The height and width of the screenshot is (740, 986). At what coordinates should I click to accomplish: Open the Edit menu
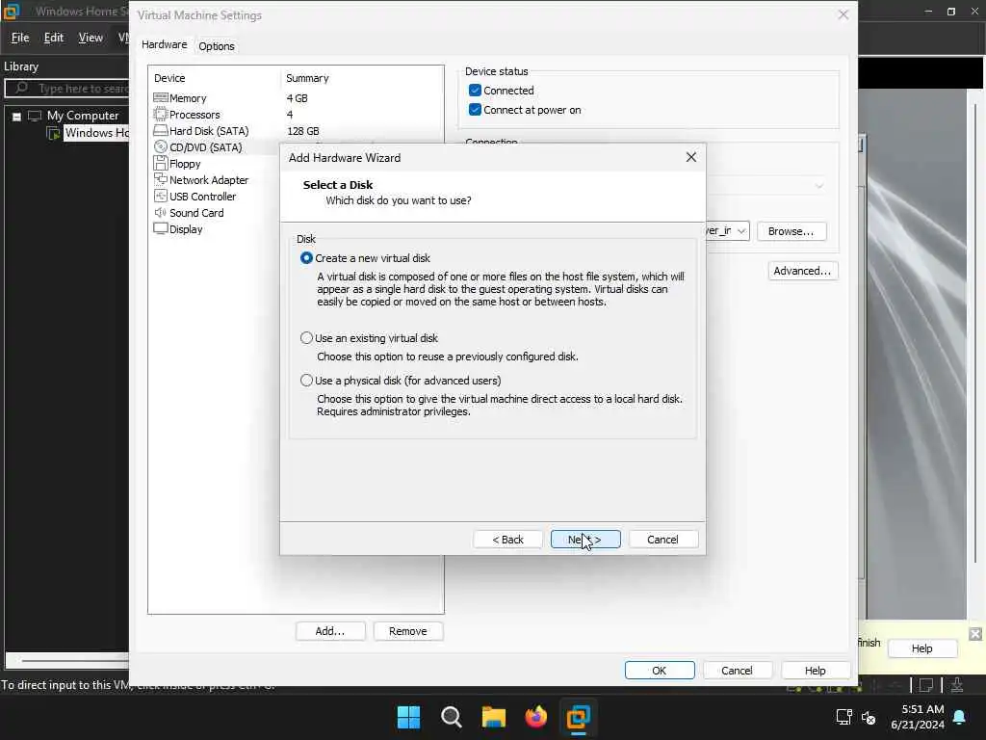click(54, 38)
